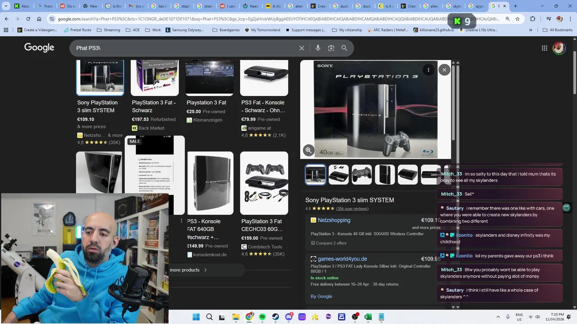The height and width of the screenshot is (324, 577).
Task: Open Windows taskbar search
Action: pyautogui.click(x=209, y=317)
